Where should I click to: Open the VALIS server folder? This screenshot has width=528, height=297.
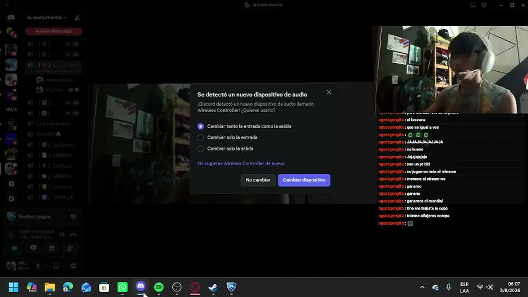click(x=11, y=110)
